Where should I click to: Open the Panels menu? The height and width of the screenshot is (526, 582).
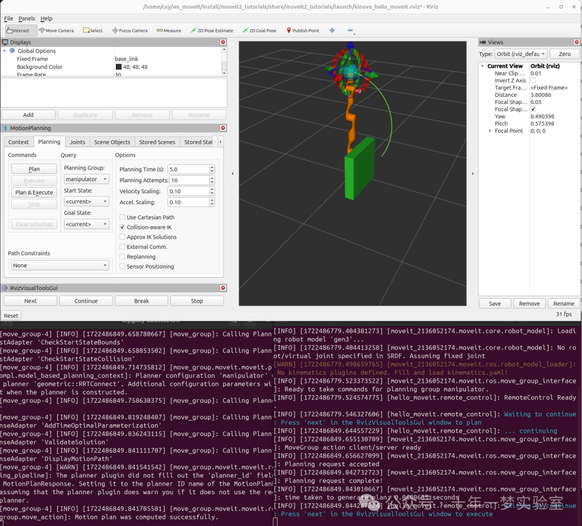(27, 18)
